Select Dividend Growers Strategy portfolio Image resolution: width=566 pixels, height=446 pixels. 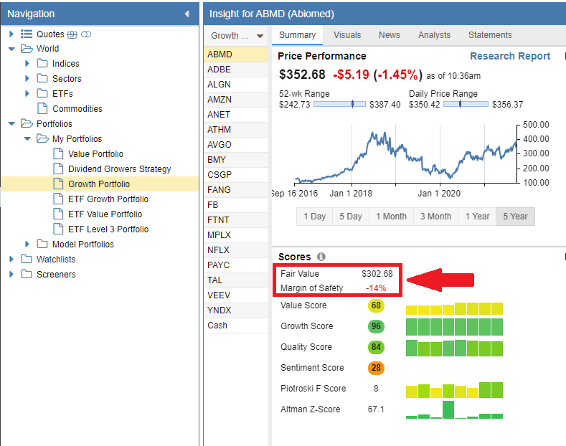pos(120,169)
